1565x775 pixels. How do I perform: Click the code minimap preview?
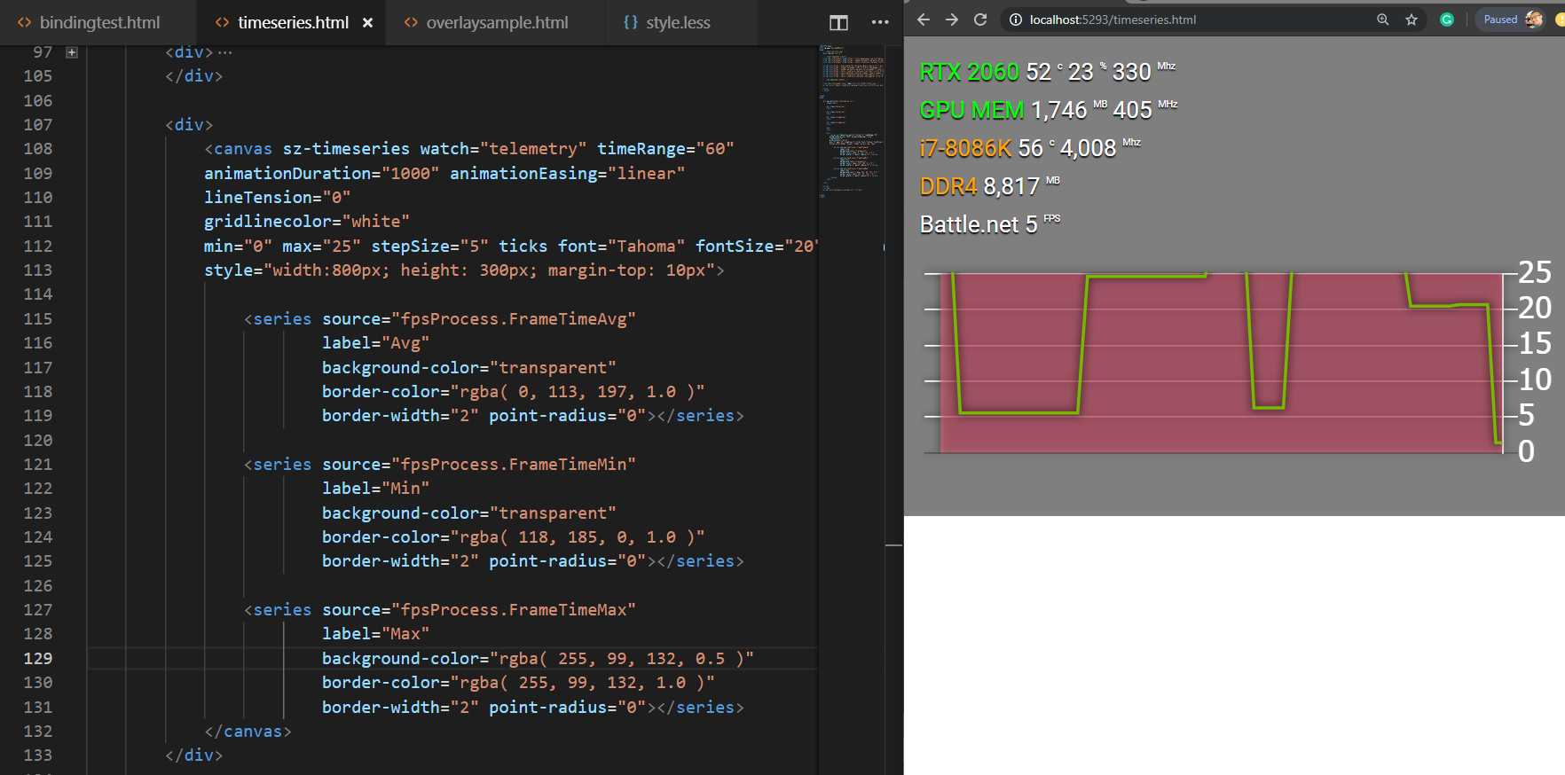tap(851, 115)
